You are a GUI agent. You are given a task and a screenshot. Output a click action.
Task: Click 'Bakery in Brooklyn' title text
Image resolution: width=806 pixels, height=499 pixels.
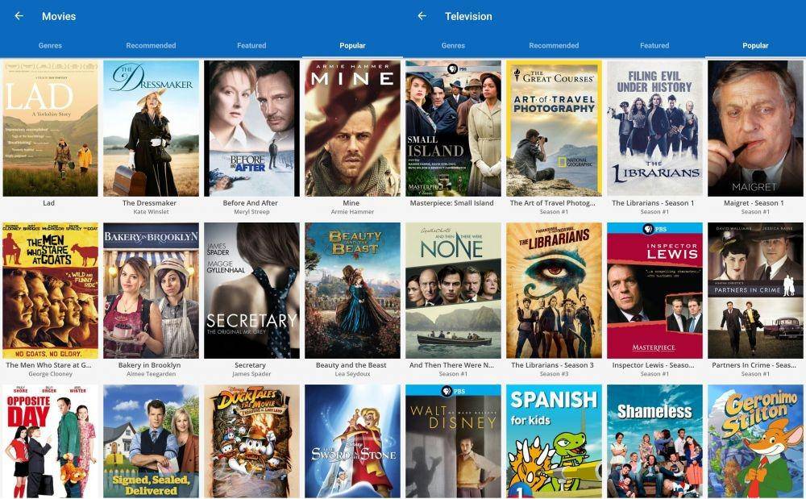point(150,365)
